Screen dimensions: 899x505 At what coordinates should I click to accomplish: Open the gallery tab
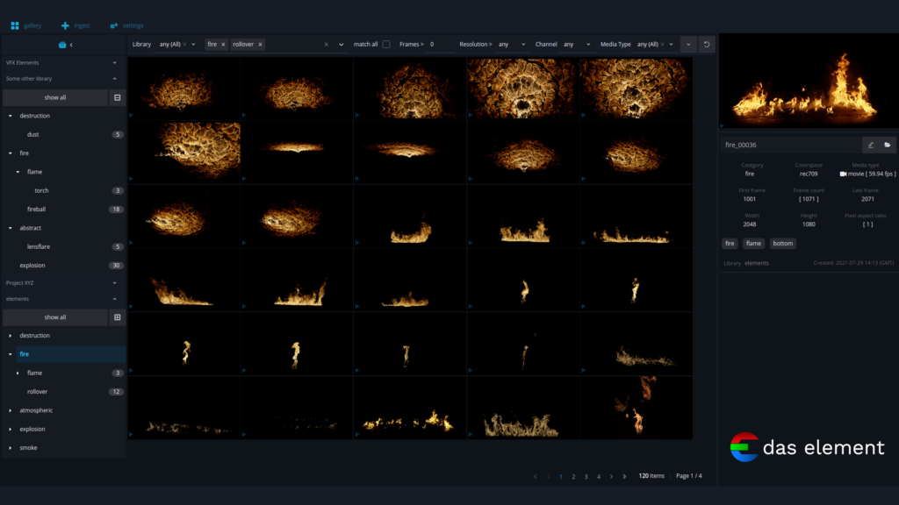click(x=25, y=25)
